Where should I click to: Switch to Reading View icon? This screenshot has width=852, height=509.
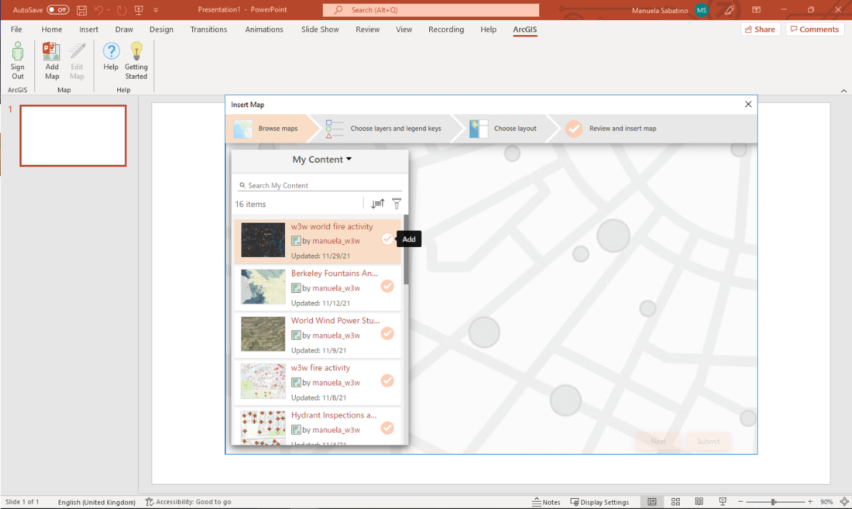point(699,501)
